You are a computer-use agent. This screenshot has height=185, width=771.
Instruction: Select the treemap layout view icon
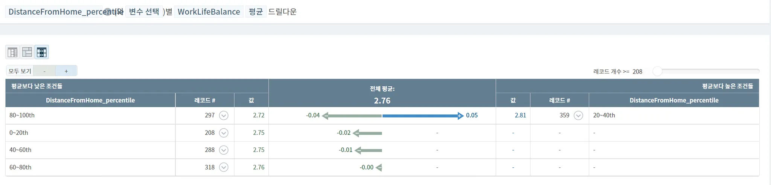point(27,52)
